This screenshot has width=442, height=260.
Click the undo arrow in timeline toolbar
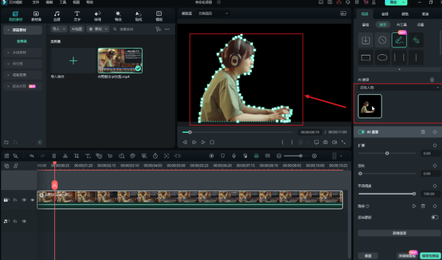click(x=32, y=155)
